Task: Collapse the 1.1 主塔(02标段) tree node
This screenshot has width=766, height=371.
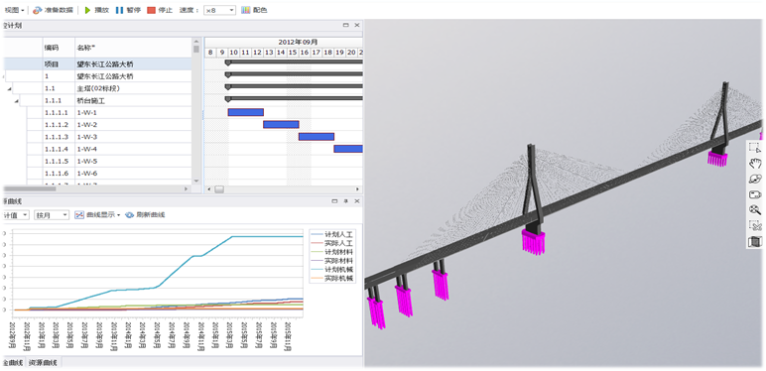Action: point(10,88)
